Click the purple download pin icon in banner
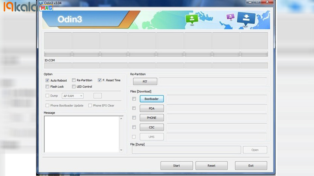 231,17
